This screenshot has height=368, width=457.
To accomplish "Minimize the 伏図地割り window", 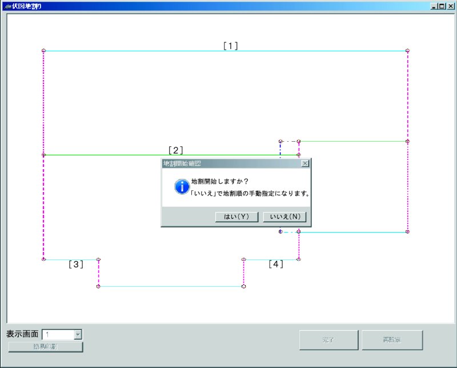I will (x=435, y=6).
